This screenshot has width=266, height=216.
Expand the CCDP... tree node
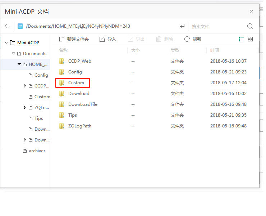[x=25, y=86]
